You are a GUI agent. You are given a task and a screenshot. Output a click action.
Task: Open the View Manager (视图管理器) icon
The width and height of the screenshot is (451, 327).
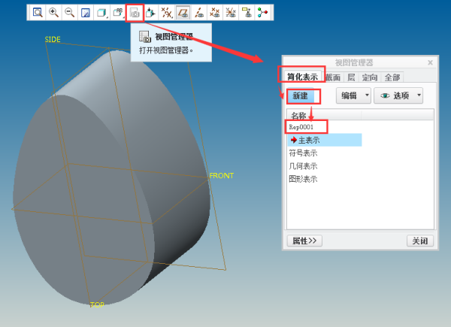pyautogui.click(x=134, y=12)
